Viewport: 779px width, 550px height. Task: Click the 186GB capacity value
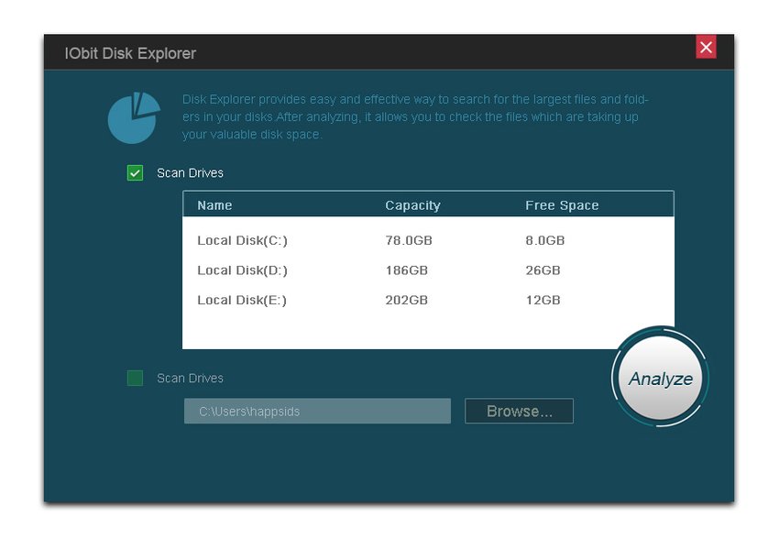point(407,270)
